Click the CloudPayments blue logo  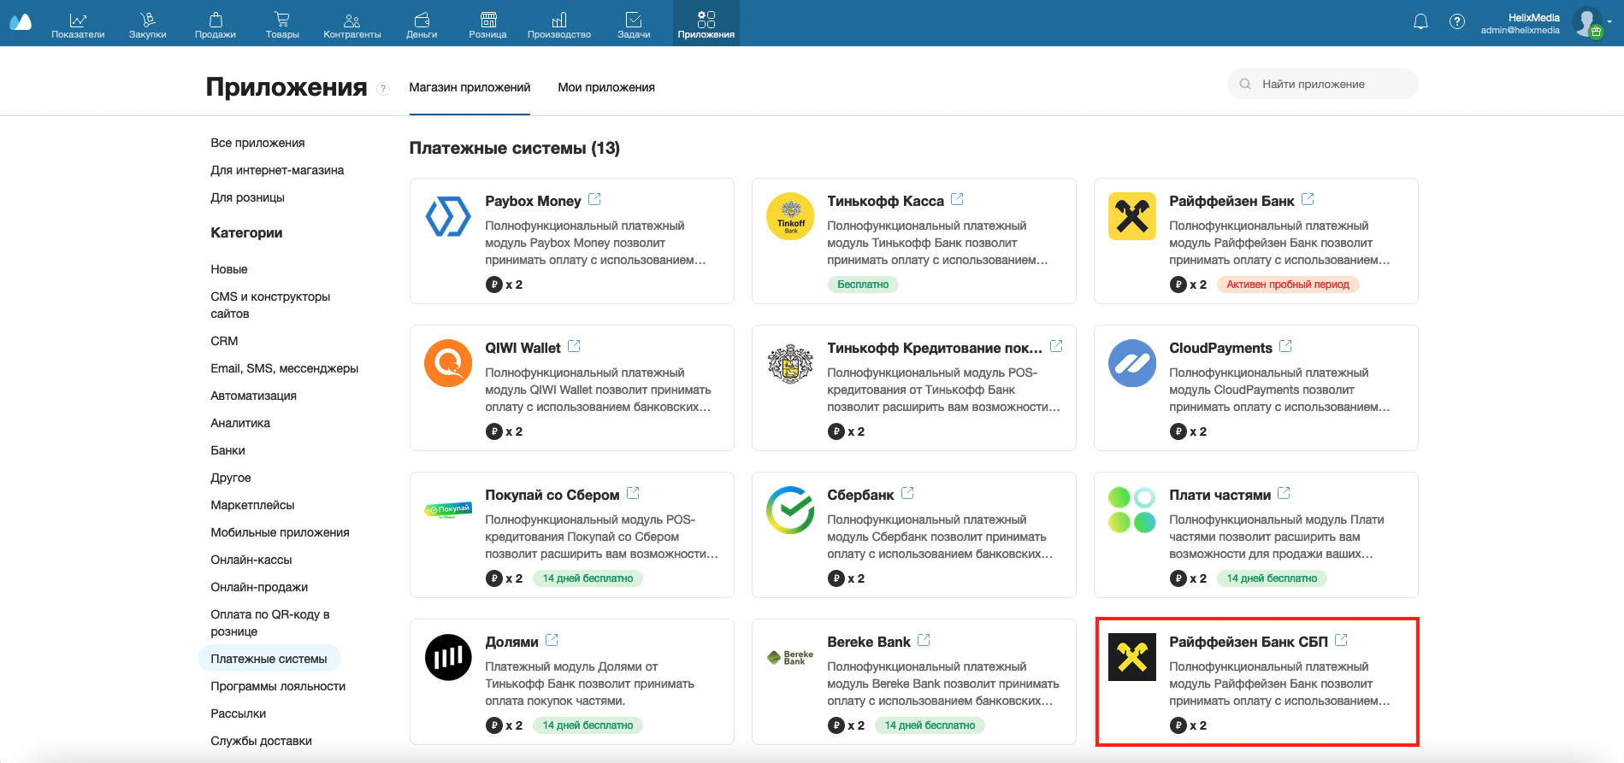coord(1132,363)
